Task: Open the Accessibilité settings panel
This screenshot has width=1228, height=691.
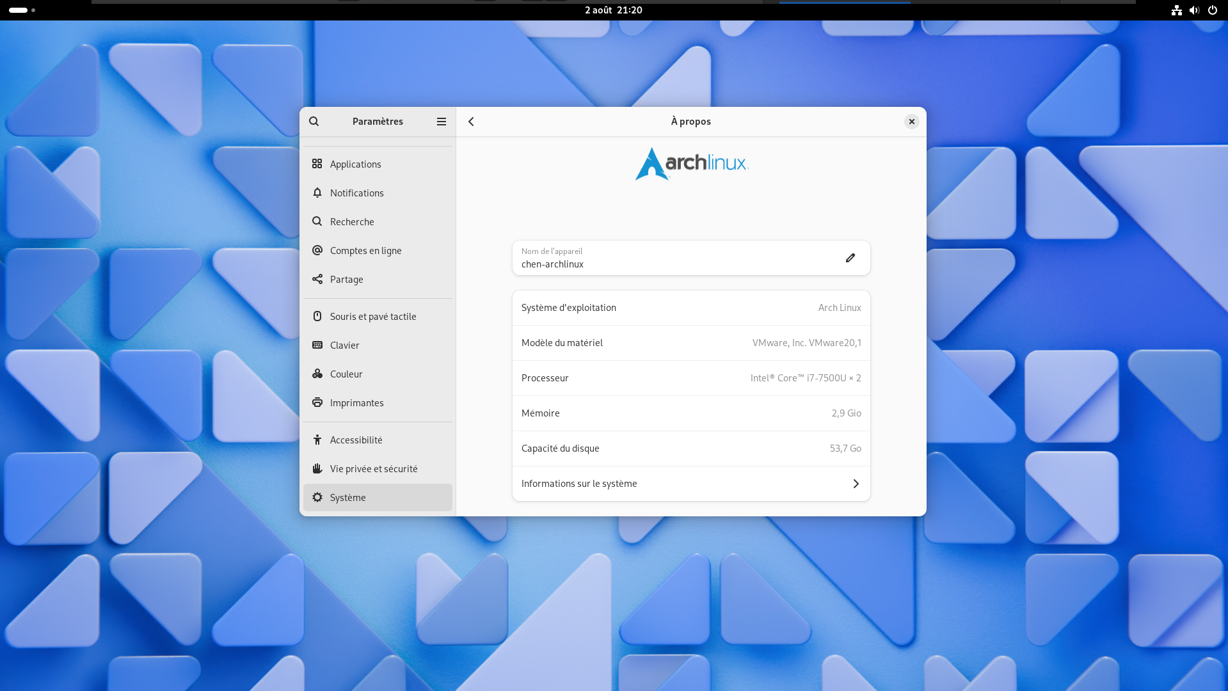Action: tap(378, 440)
